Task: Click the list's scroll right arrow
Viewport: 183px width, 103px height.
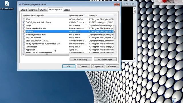Action: pyautogui.click(x=112, y=54)
